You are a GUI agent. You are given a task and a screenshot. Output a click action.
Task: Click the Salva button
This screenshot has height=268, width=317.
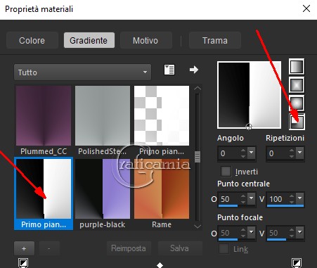[180, 248]
